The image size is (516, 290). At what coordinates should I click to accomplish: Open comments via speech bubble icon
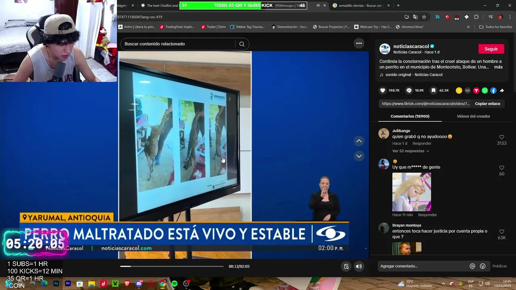pyautogui.click(x=409, y=91)
